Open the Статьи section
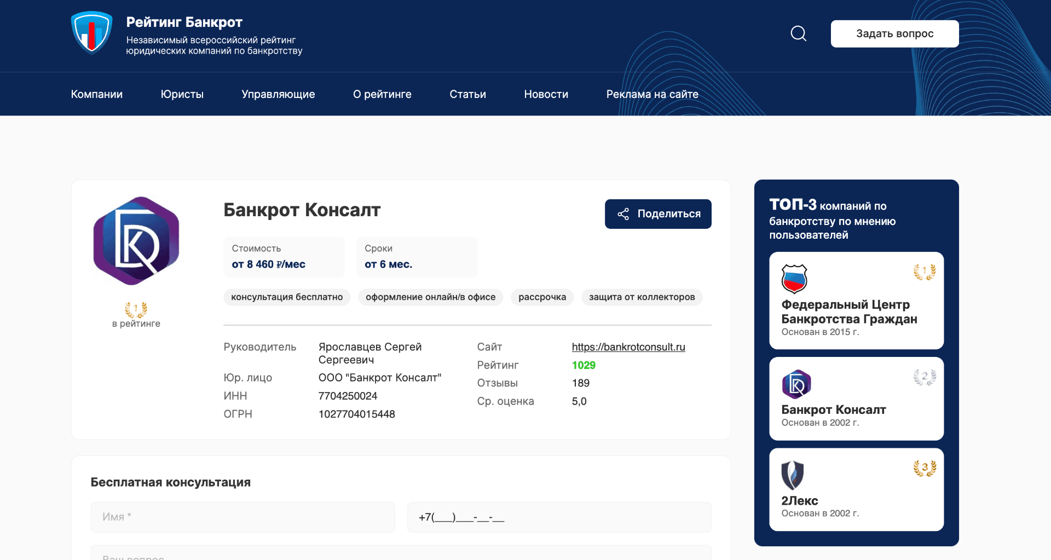 click(468, 94)
